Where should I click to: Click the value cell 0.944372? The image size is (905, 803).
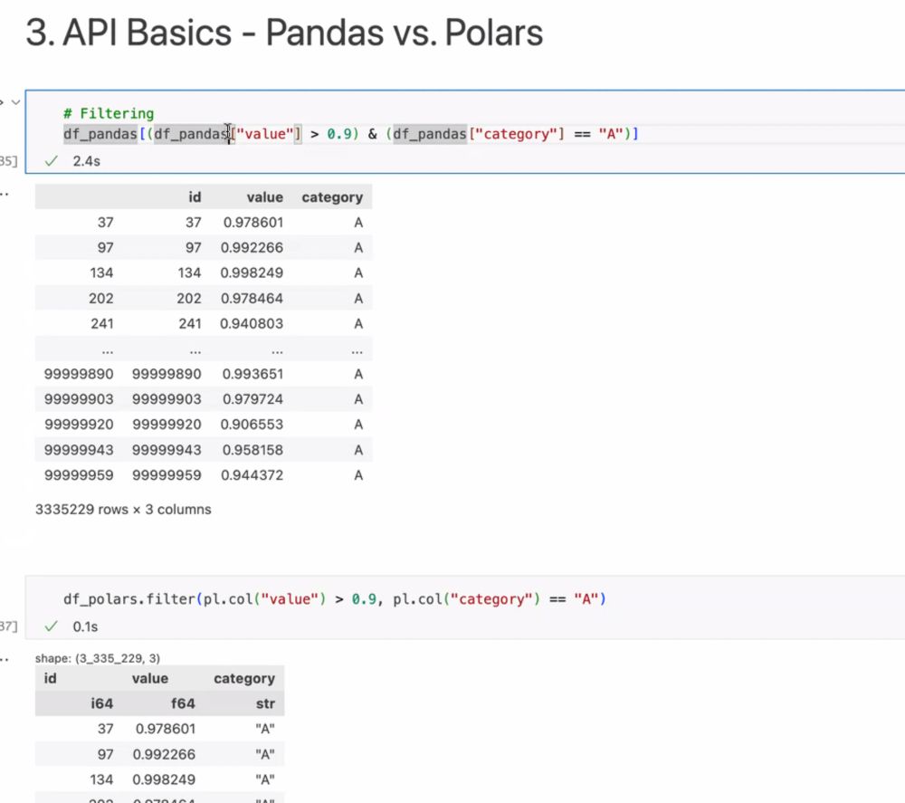pos(252,475)
